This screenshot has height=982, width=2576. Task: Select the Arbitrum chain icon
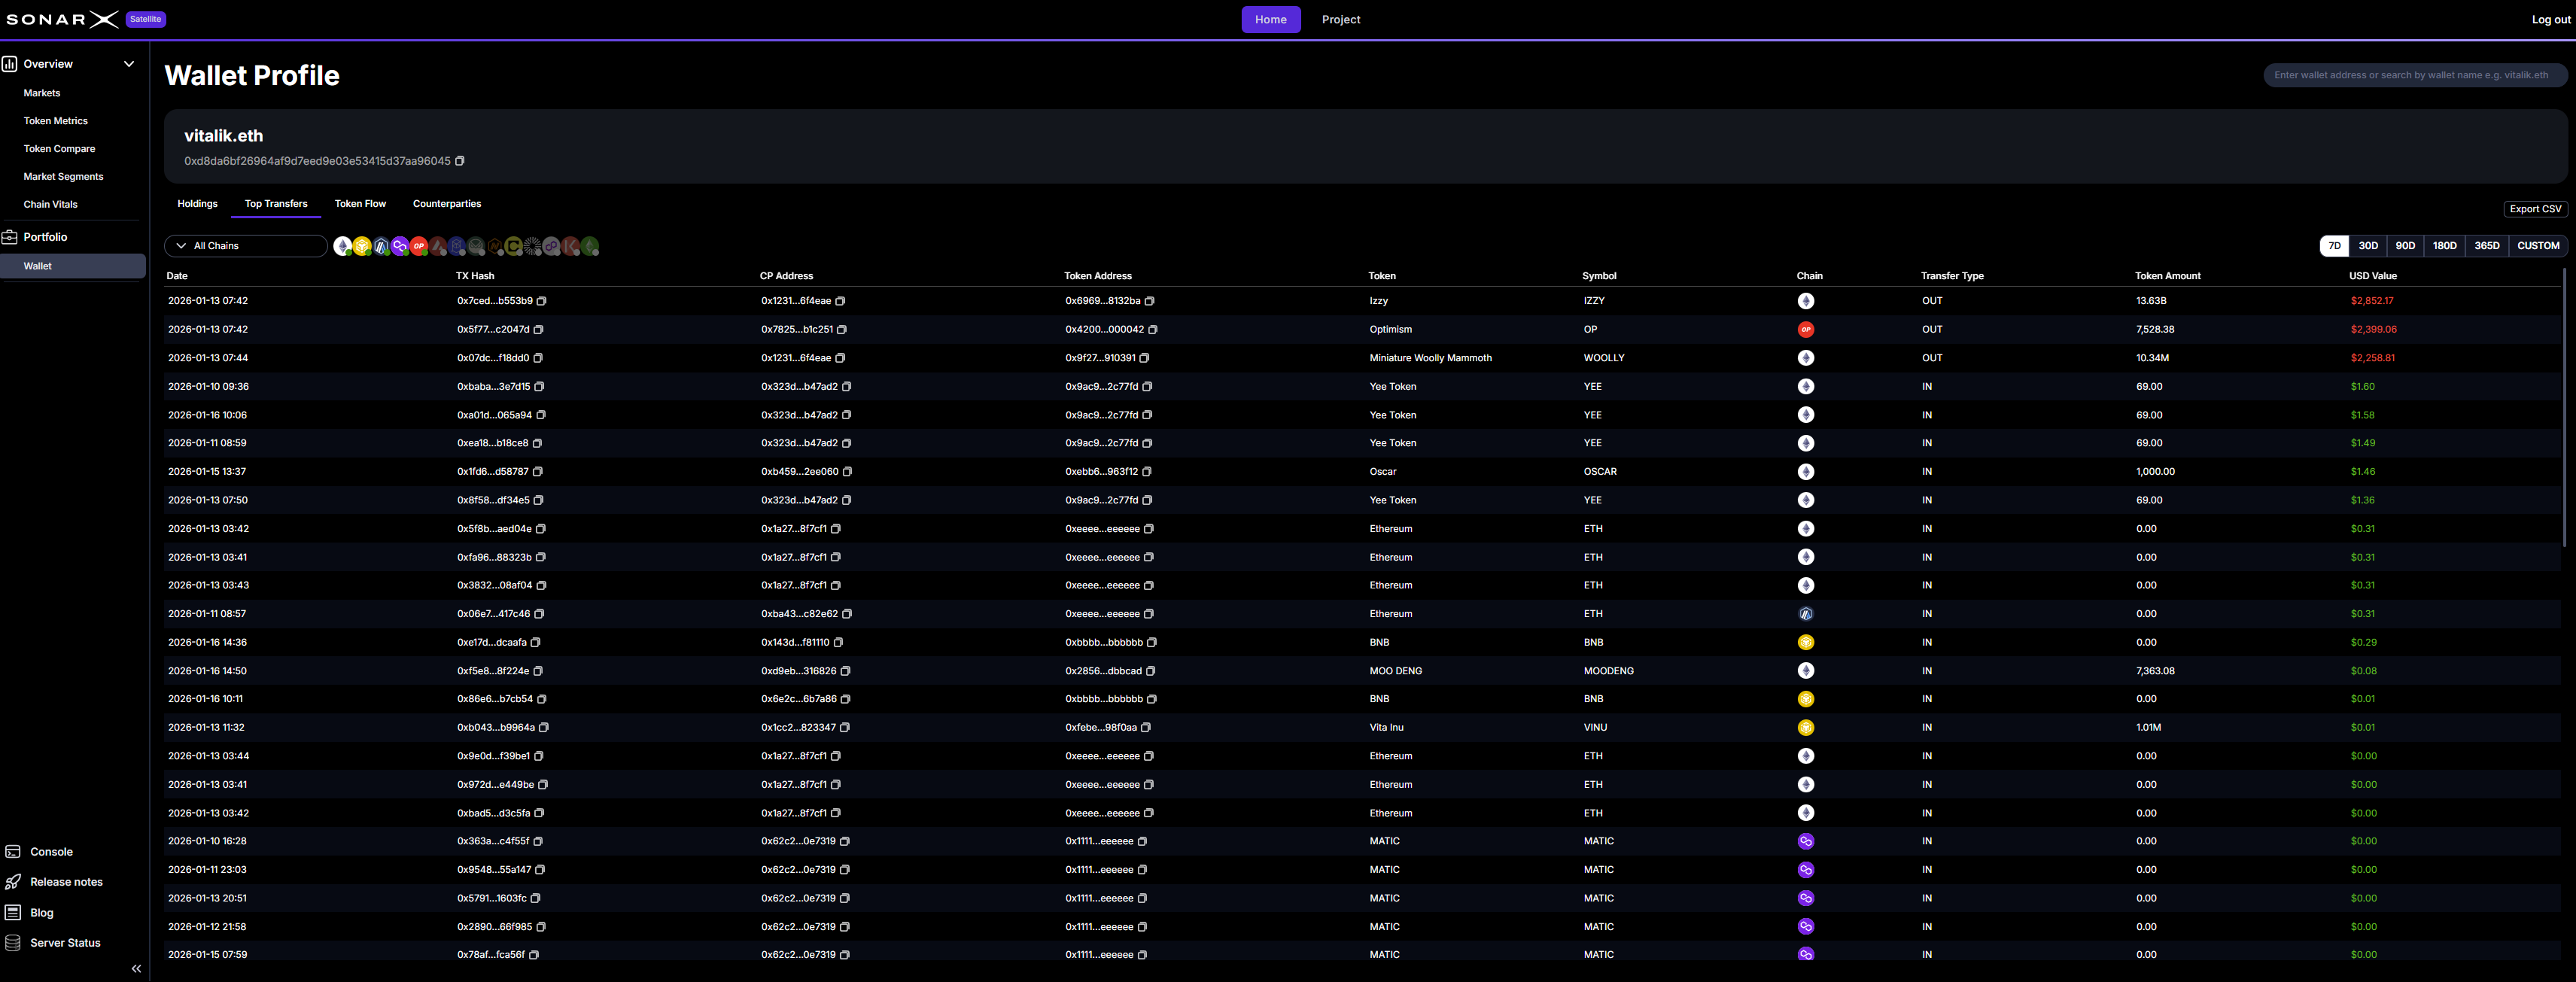[381, 246]
